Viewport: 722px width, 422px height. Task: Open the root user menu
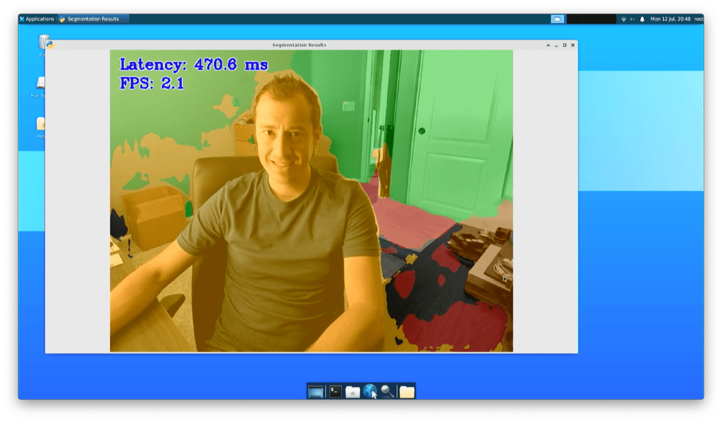698,19
